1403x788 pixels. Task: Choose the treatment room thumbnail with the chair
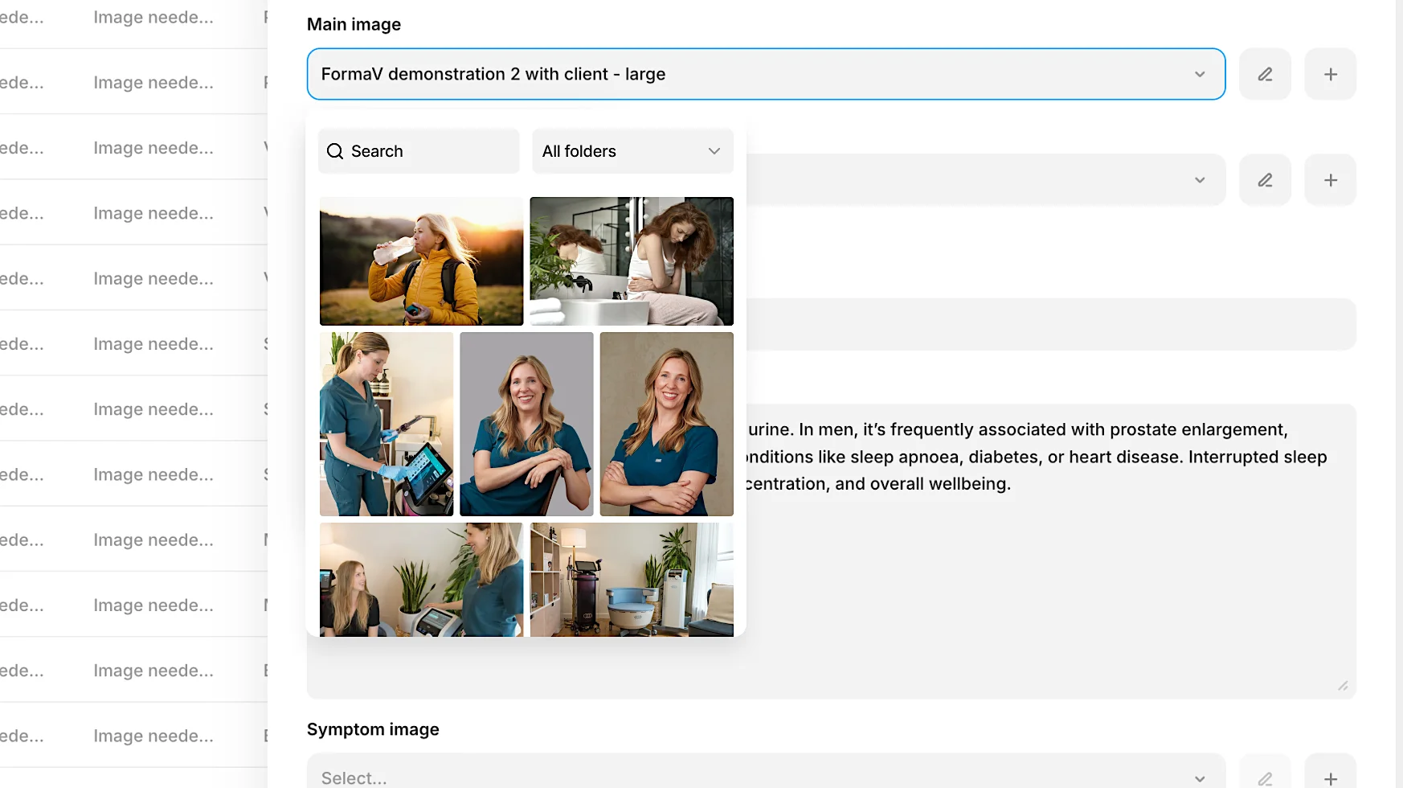pos(631,579)
